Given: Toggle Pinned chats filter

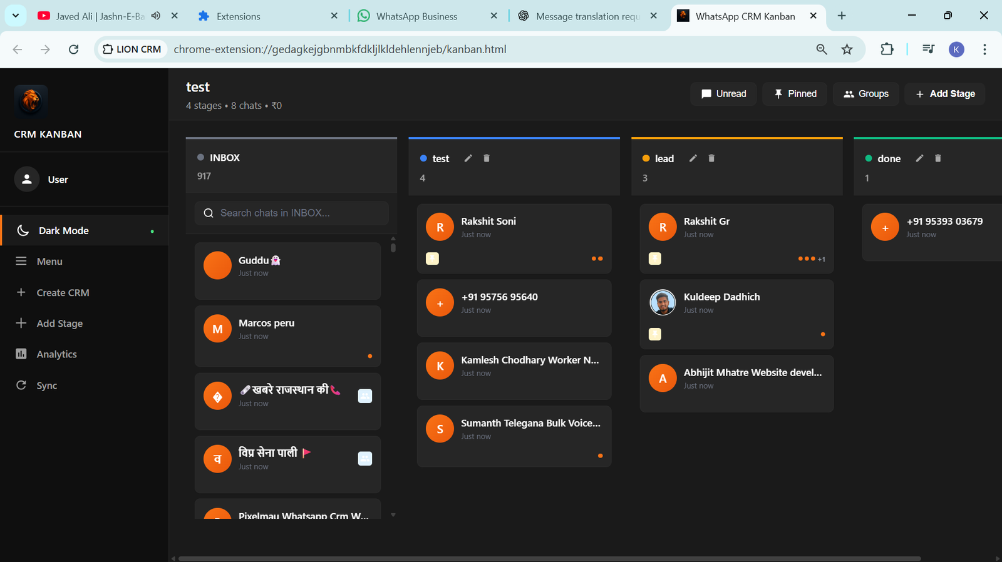Looking at the screenshot, I should pyautogui.click(x=795, y=94).
